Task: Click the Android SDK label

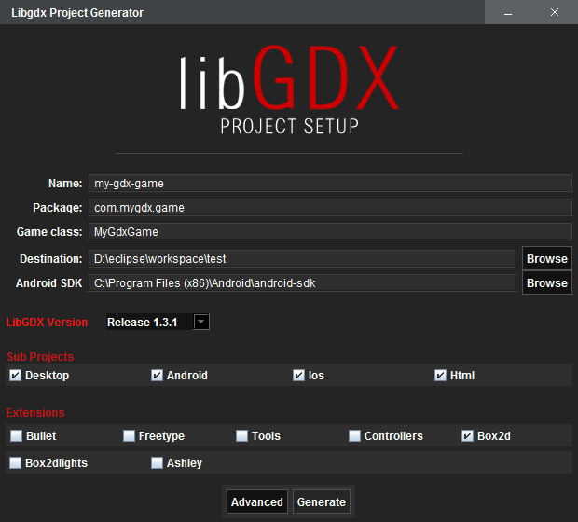Action: tap(49, 283)
